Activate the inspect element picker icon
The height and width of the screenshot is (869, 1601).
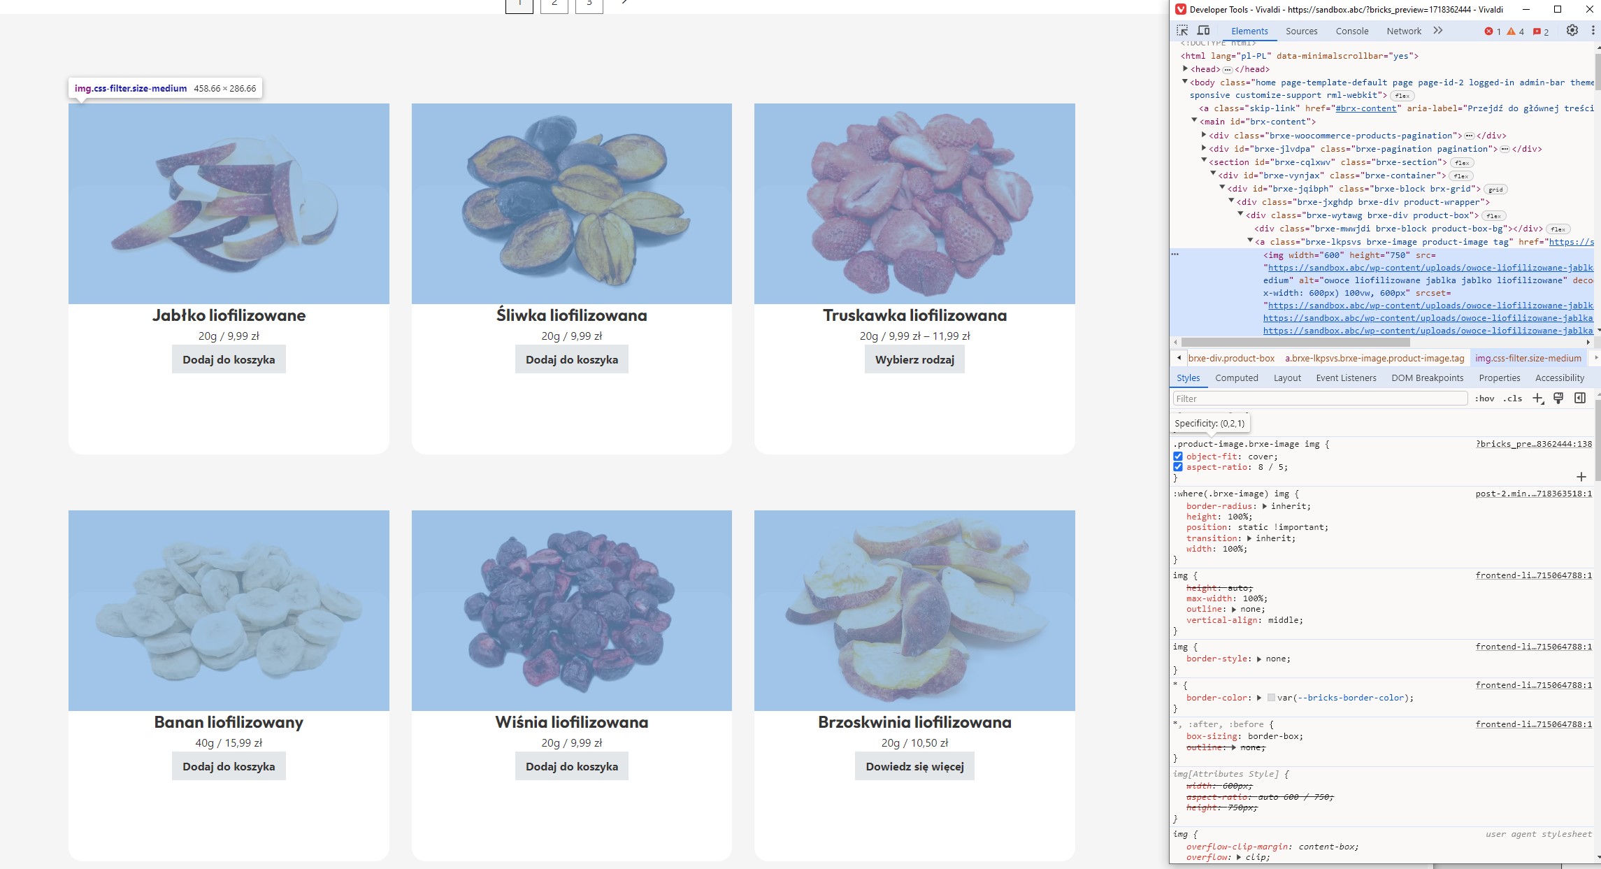click(1182, 31)
